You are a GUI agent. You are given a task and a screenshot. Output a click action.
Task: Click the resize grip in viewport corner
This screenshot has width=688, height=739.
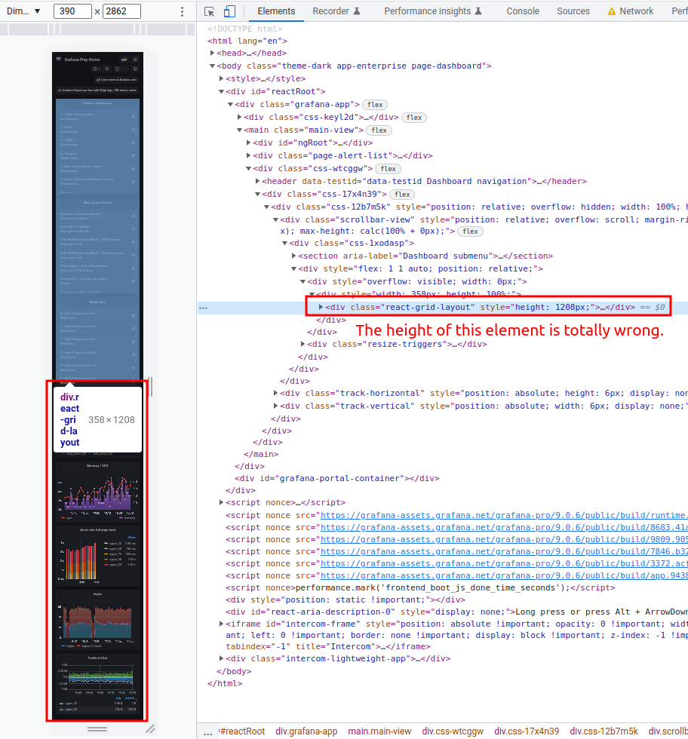coord(150,729)
